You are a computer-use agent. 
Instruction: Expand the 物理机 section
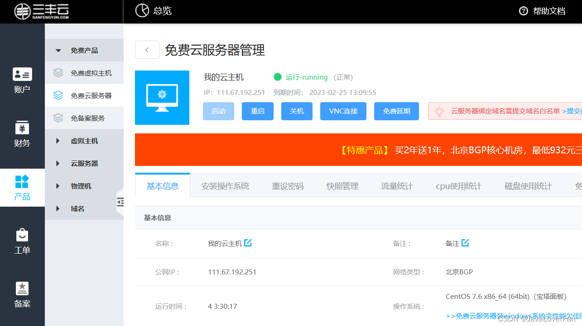pyautogui.click(x=84, y=186)
